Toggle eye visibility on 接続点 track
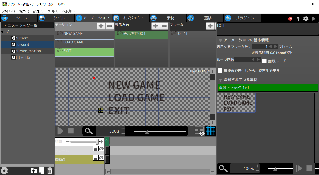319x175 pixels. [x=101, y=158]
